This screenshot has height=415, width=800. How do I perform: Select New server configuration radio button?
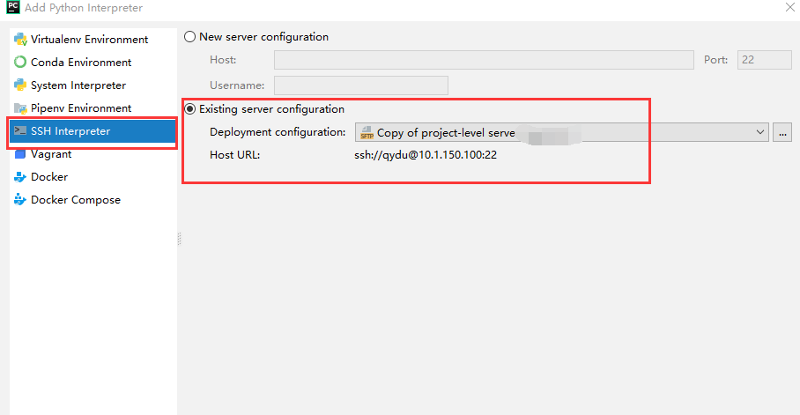(189, 37)
